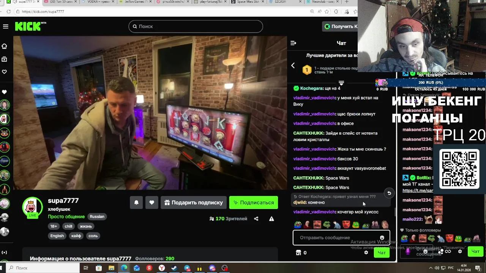This screenshot has width=486, height=273.
Task: Click the Kick search box
Action: point(196,27)
